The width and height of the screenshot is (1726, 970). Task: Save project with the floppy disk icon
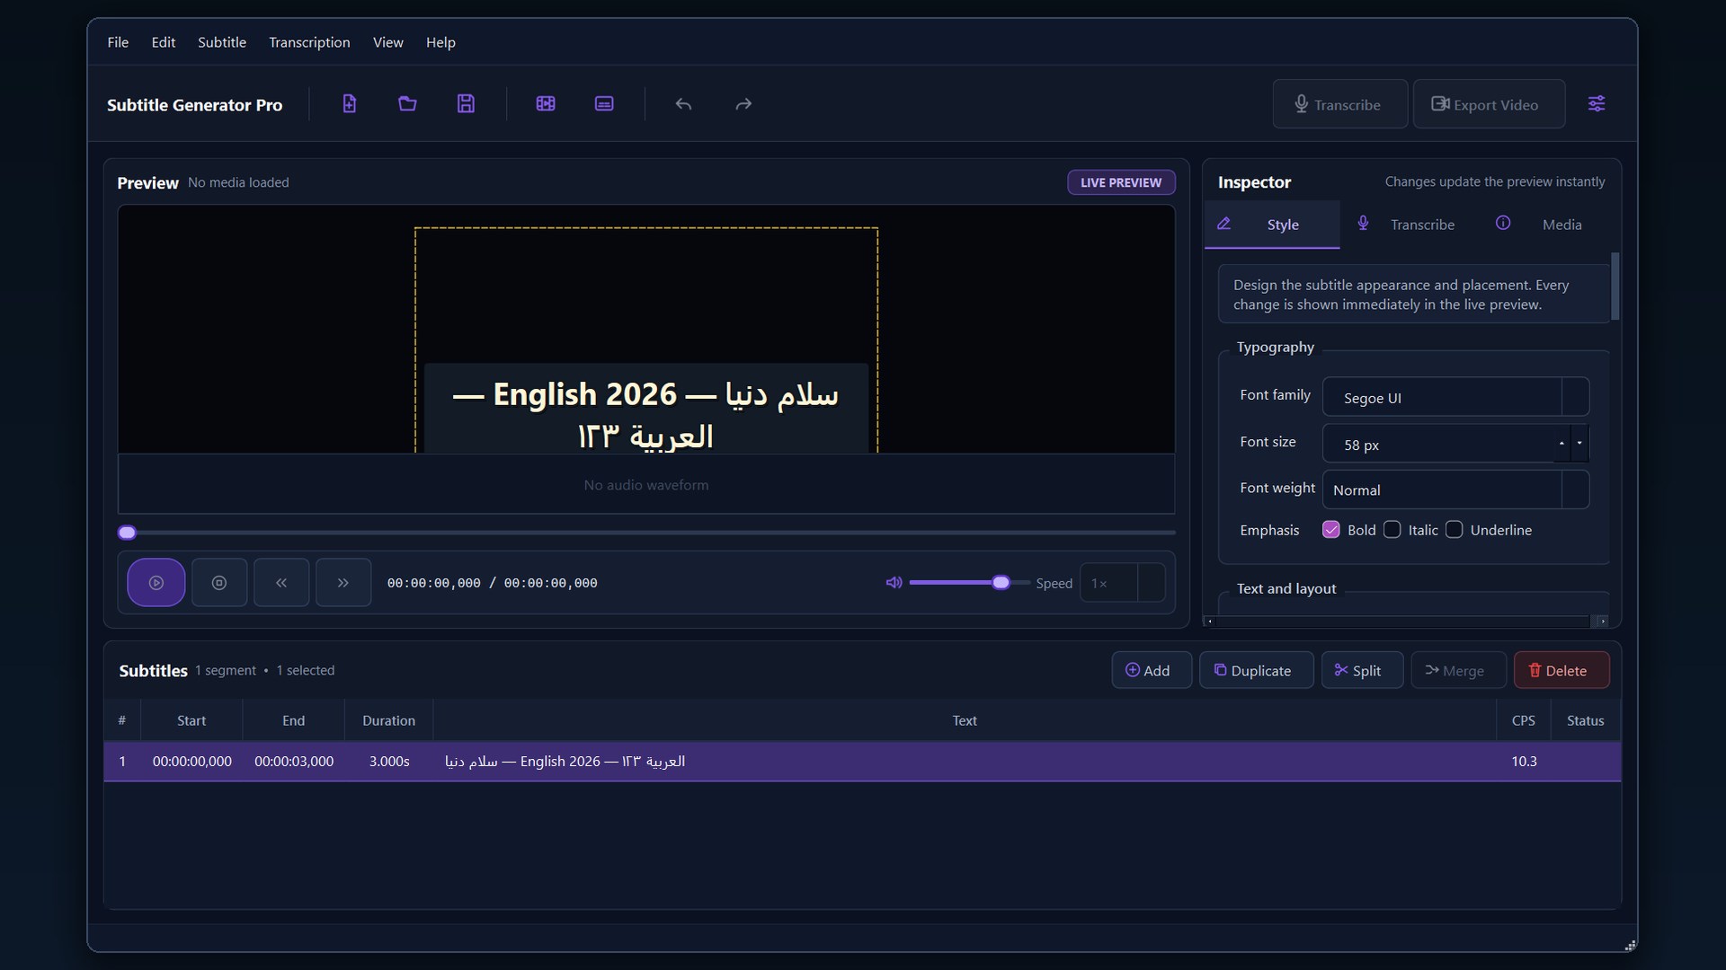pyautogui.click(x=466, y=104)
